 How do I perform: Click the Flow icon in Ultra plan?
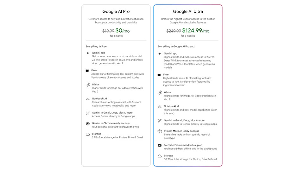pyautogui.click(x=159, y=75)
